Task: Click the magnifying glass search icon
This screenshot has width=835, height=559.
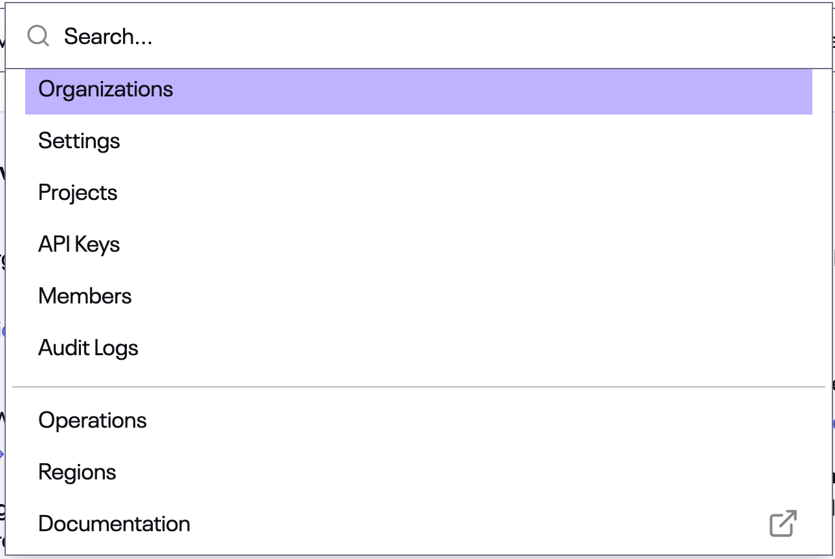Action: 38,36
